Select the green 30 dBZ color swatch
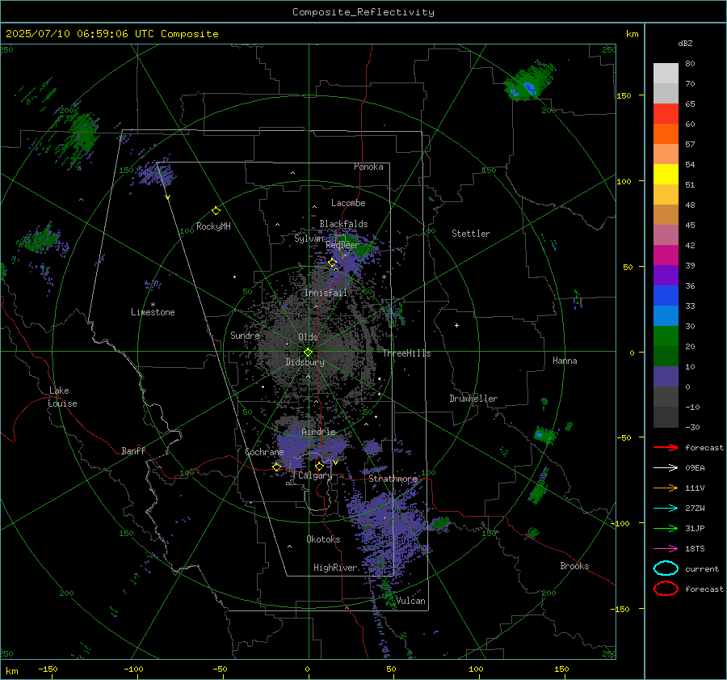 666,336
